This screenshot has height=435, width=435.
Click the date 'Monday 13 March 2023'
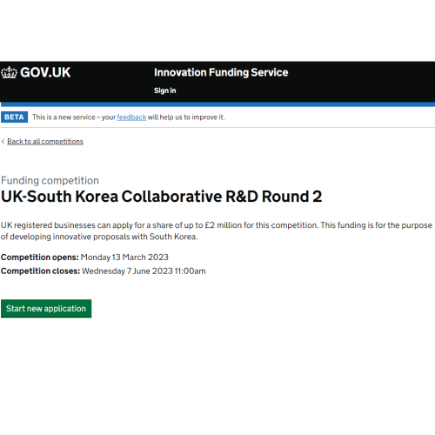124,258
